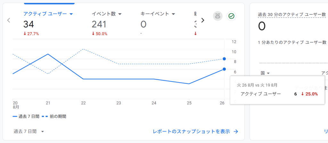Click 過去 30 分のアクティブ ユーザー数 heading
The image size is (328, 143).
[292, 15]
